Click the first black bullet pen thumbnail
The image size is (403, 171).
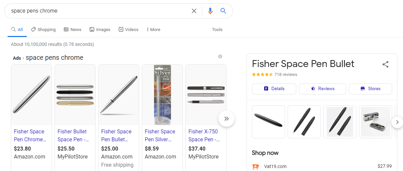268,122
